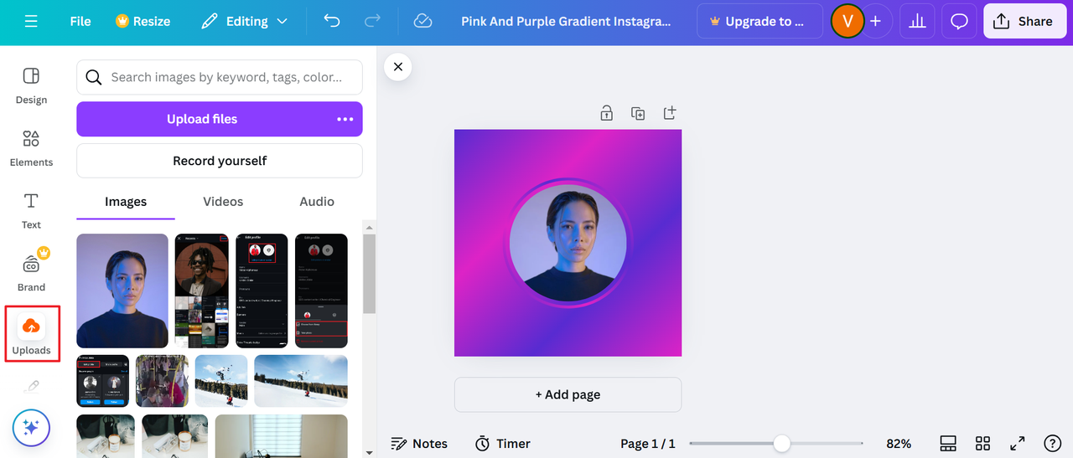Open the orange V profile avatar
1073x458 pixels.
847,21
